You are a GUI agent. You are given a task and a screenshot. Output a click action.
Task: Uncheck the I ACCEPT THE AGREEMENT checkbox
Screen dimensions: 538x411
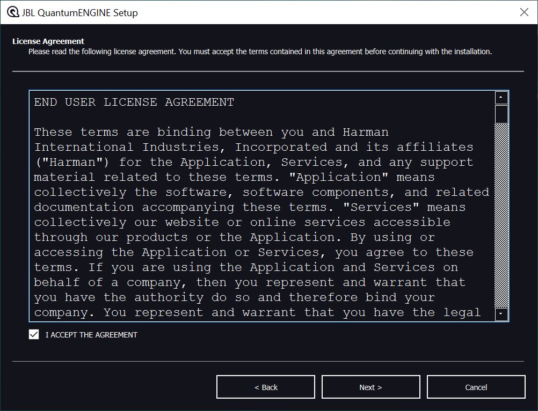(x=34, y=335)
